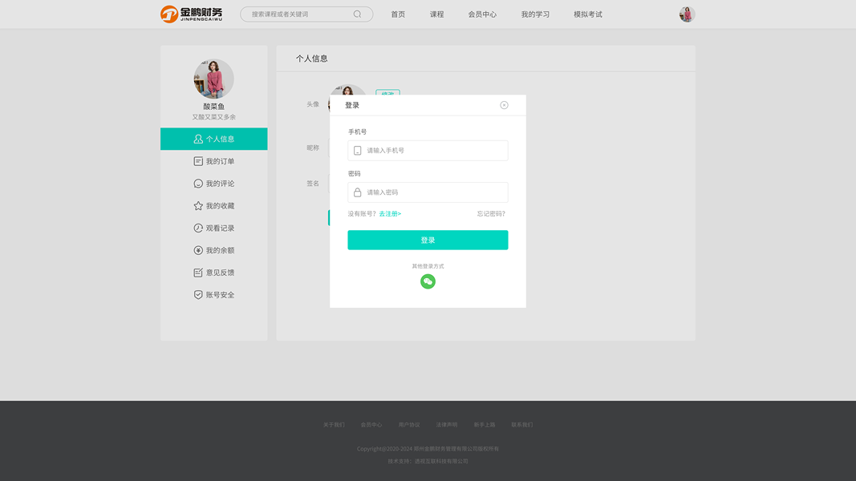
Task: Log in with the WeChat icon
Action: 428,281
